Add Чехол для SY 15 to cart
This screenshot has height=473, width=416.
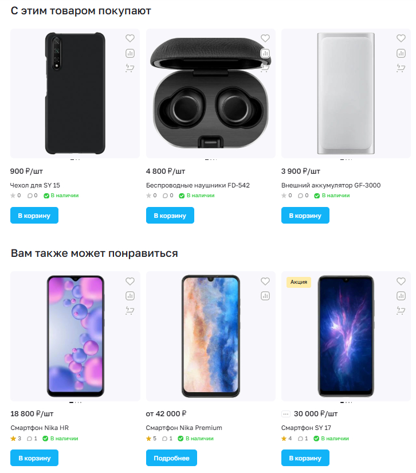coord(34,216)
